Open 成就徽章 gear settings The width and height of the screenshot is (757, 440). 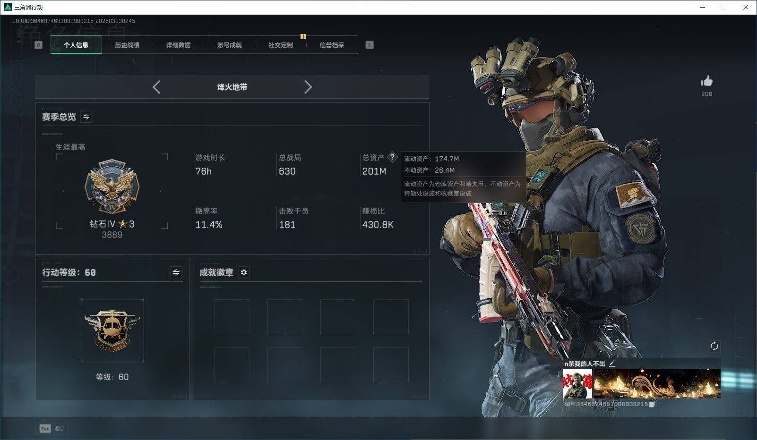(x=244, y=272)
